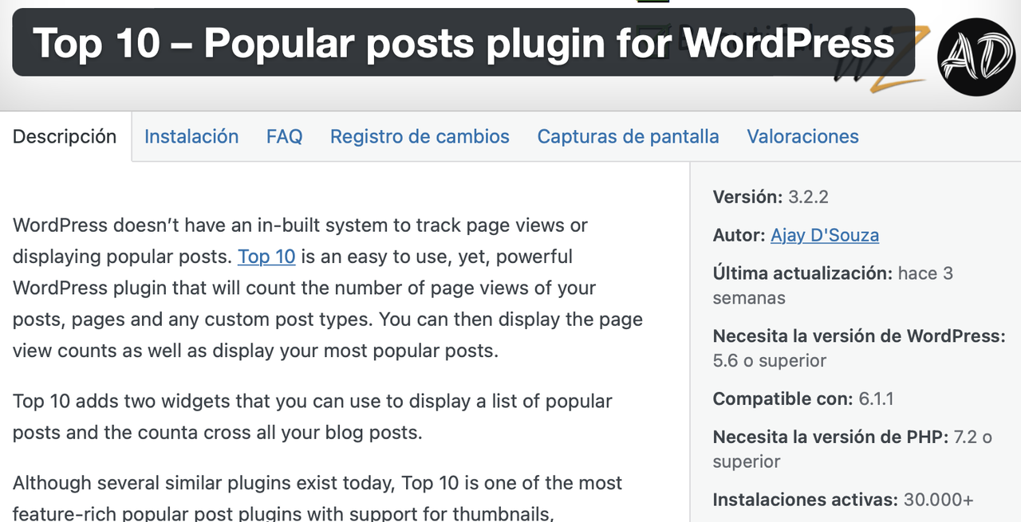Open author link Ajay D'Souza
This screenshot has width=1021, height=522.
pos(825,235)
